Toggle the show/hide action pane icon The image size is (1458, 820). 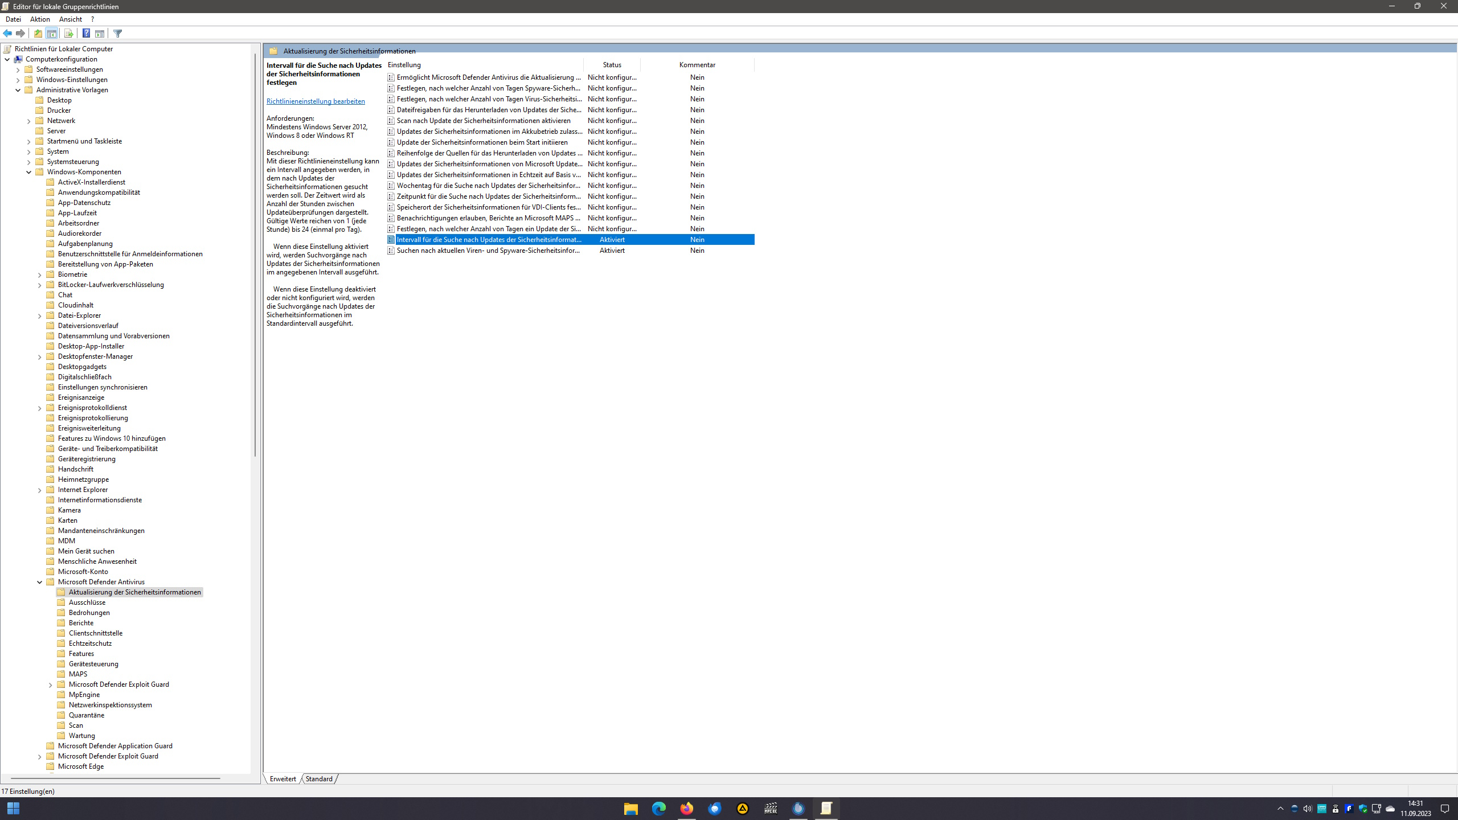click(100, 34)
